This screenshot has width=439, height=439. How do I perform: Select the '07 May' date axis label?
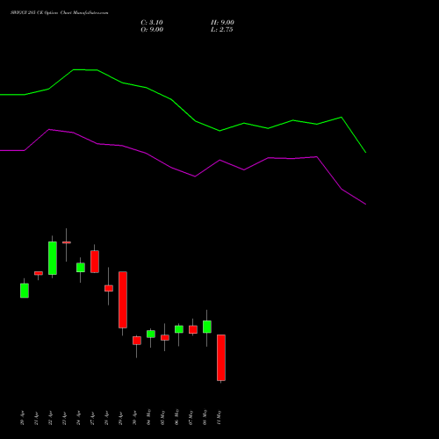pyautogui.click(x=191, y=417)
